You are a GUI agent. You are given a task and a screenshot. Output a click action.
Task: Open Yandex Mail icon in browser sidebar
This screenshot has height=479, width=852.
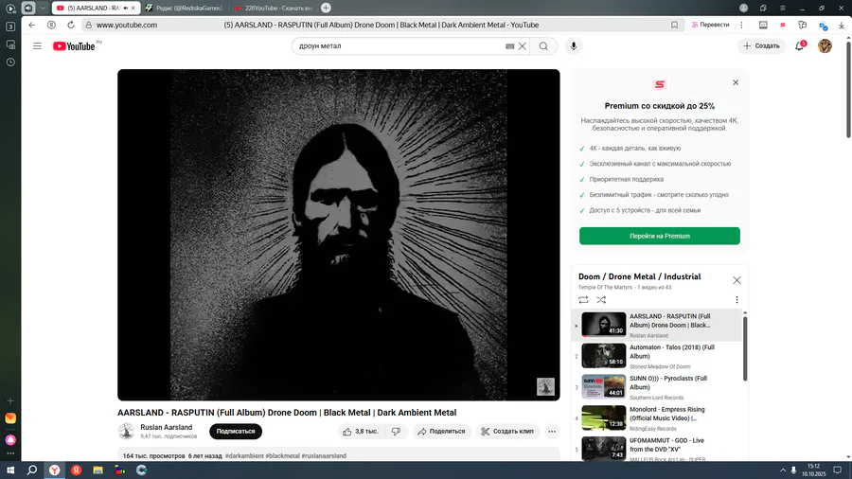[x=10, y=418]
